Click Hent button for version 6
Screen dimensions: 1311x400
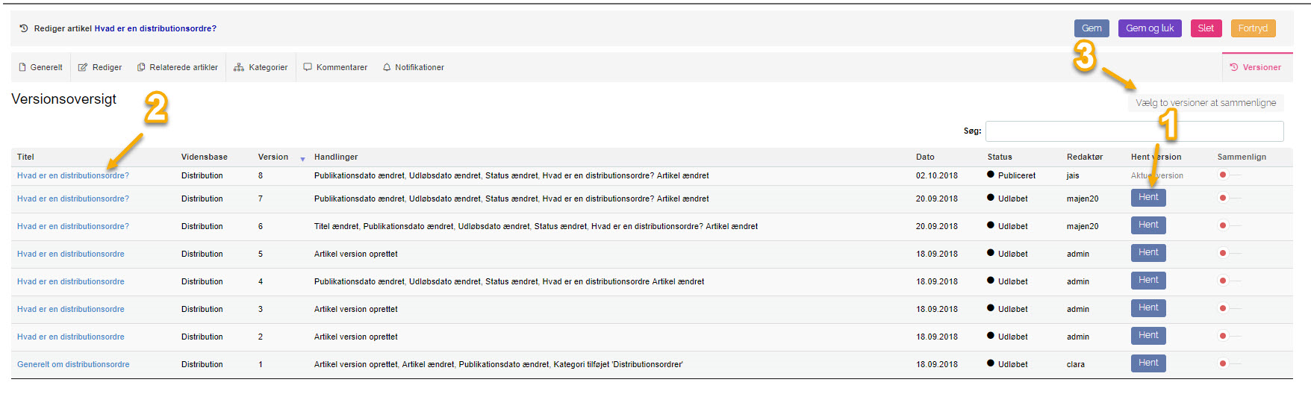point(1148,225)
